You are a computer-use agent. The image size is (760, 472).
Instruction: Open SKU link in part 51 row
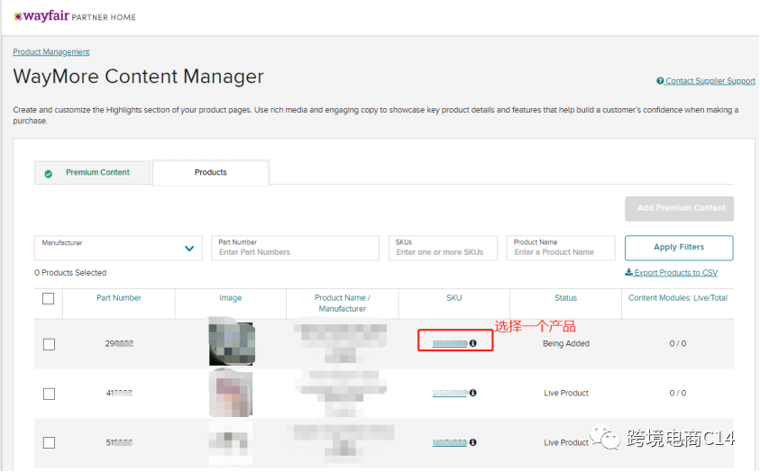[450, 442]
